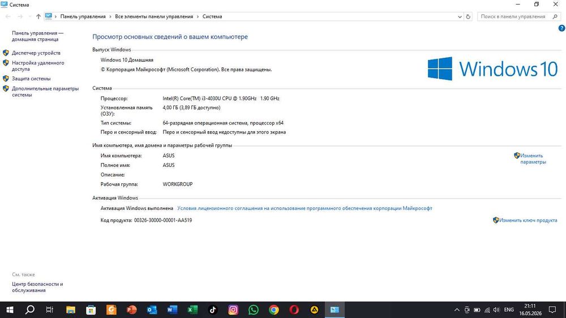Viewport: 566px width, 318px height.
Task: Open WhatsApp from the taskbar
Action: pyautogui.click(x=254, y=310)
